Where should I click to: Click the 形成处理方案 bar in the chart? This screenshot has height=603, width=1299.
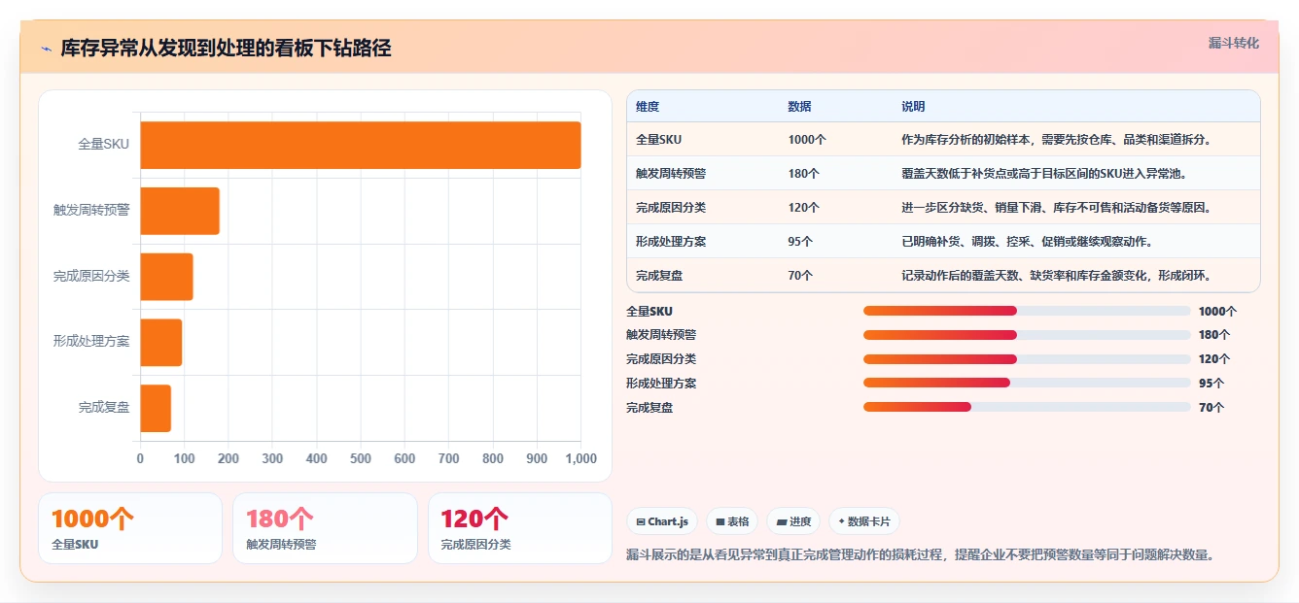pos(161,342)
